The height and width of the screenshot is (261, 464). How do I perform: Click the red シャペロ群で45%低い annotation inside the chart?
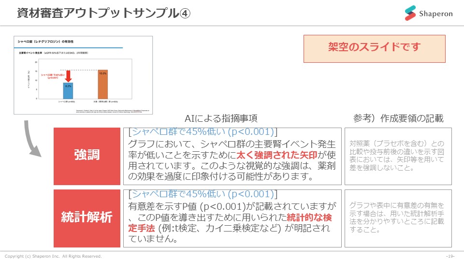(x=53, y=76)
